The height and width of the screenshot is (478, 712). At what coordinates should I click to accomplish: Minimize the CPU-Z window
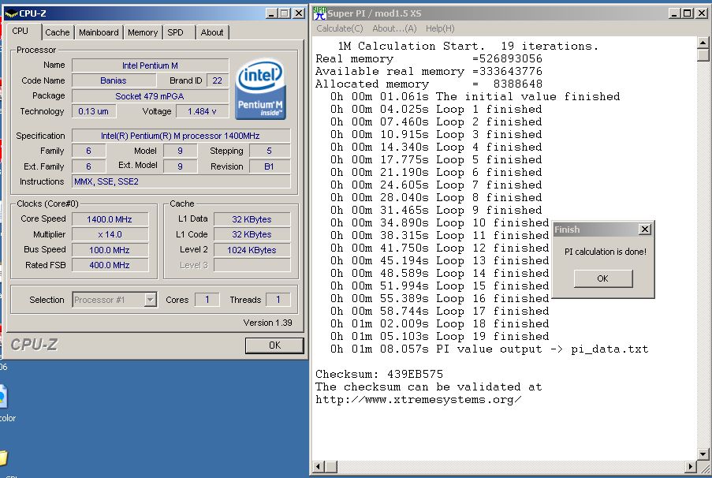point(271,13)
